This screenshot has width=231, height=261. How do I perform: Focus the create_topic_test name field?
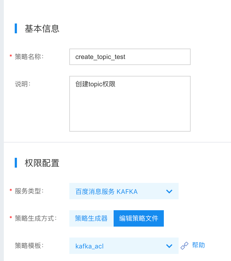tap(130, 57)
